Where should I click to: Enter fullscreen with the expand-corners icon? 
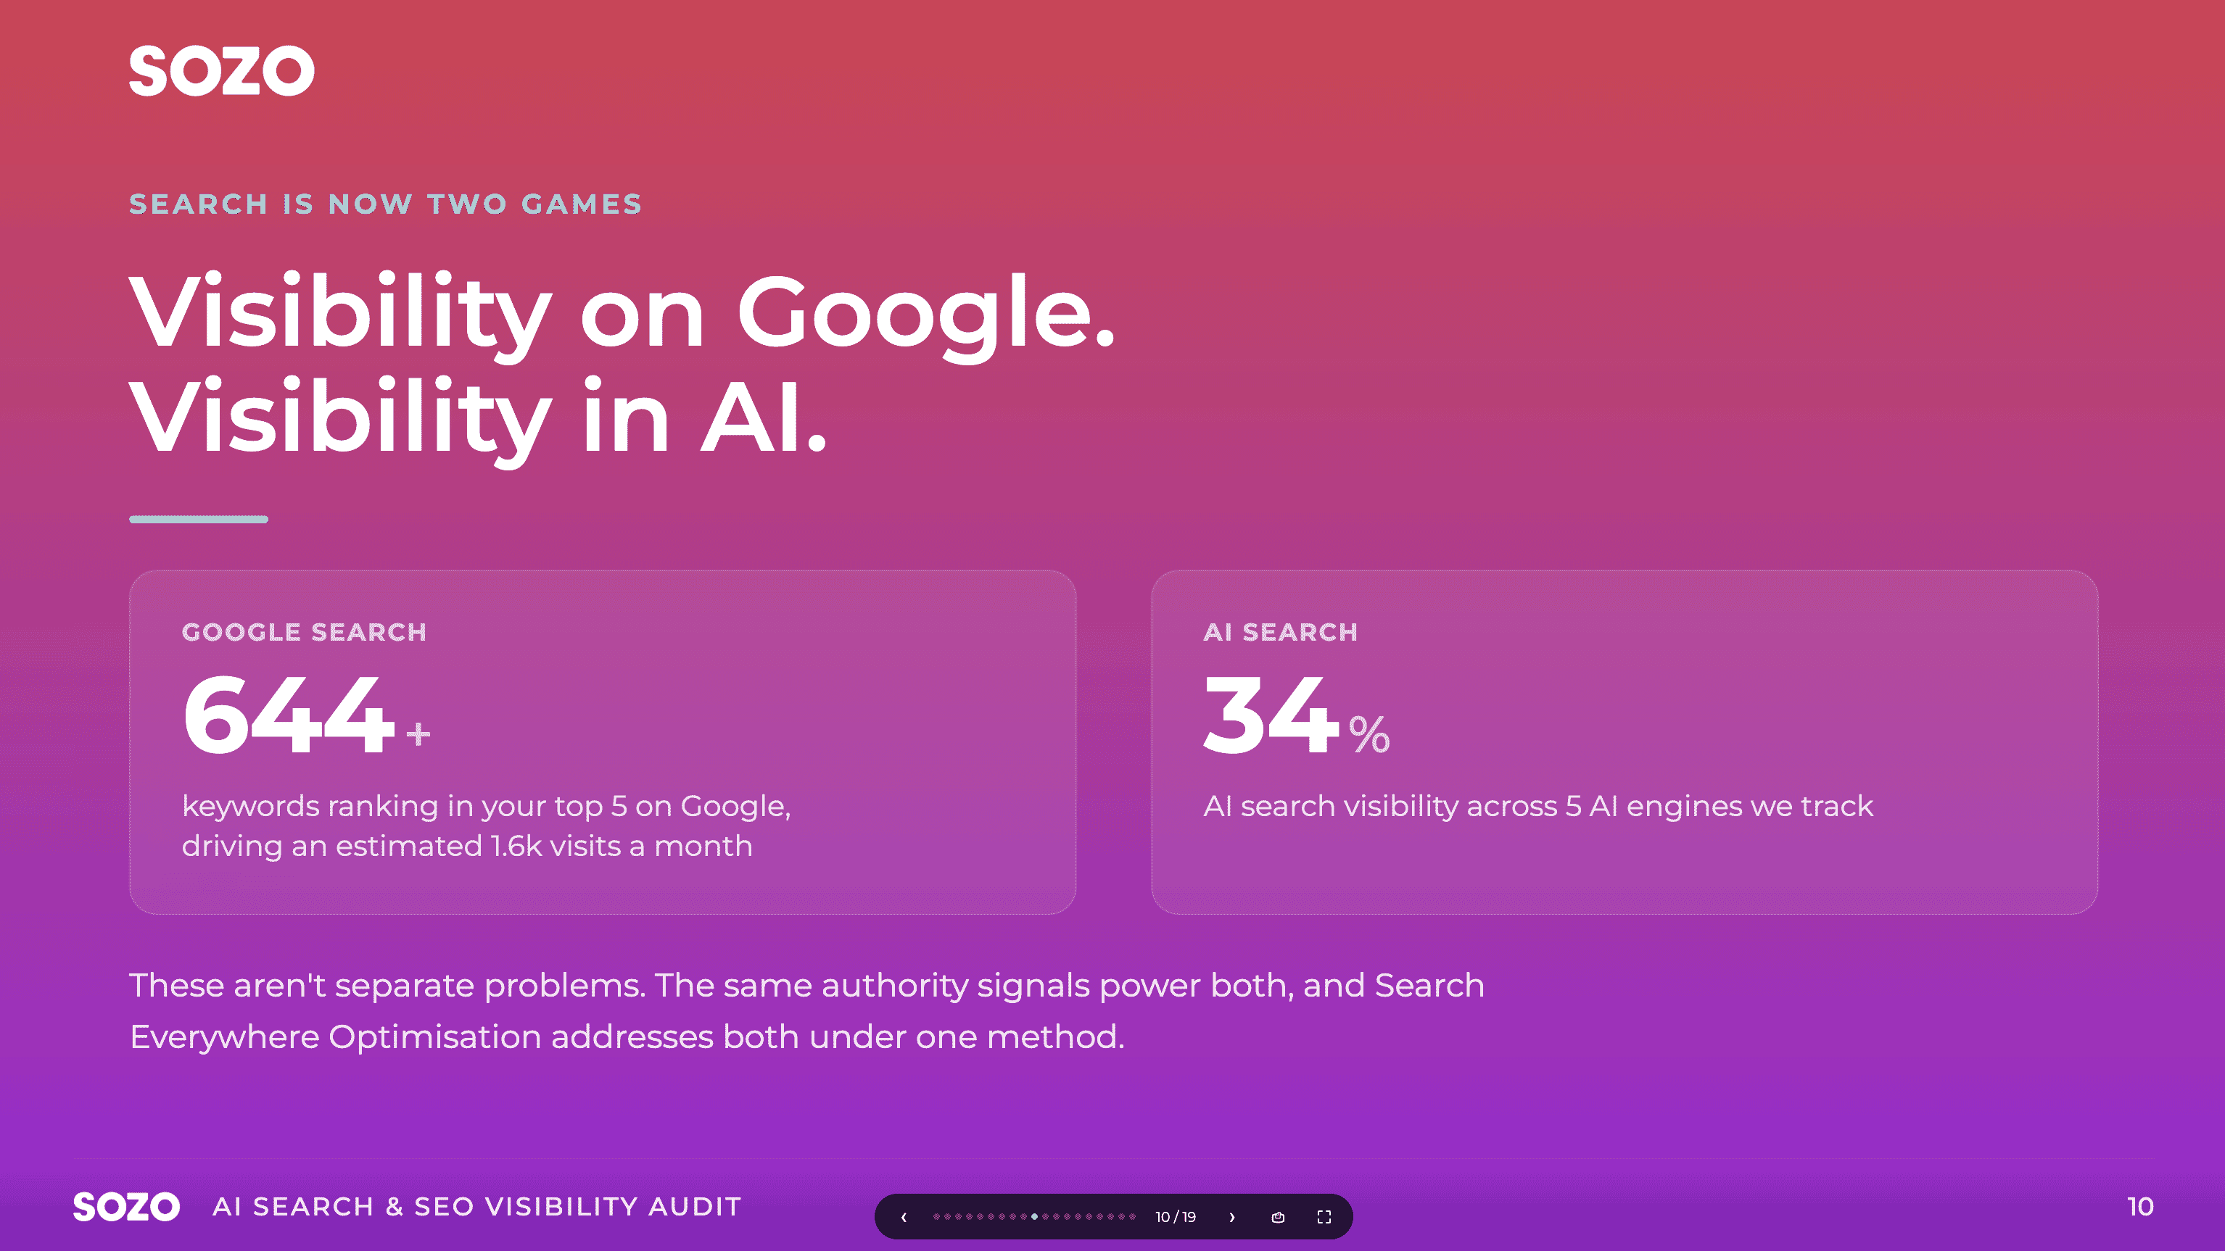coord(1324,1218)
